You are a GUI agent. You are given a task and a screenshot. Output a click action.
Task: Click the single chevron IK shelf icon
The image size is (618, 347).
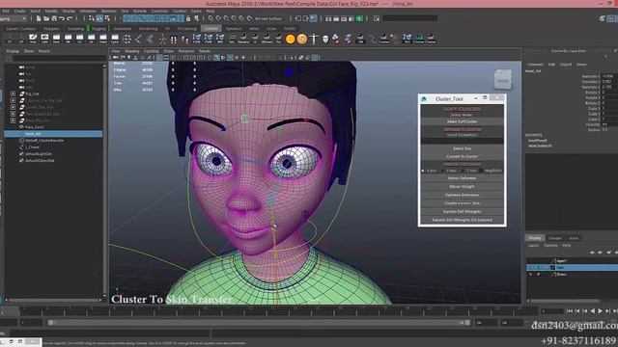click(138, 39)
